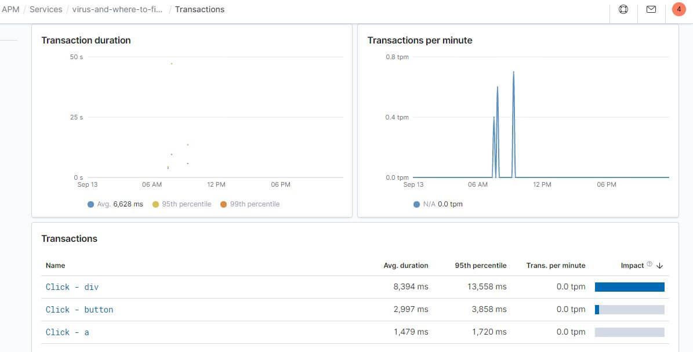693x352 pixels.
Task: Click the blue Avg legend dot
Action: click(90, 204)
